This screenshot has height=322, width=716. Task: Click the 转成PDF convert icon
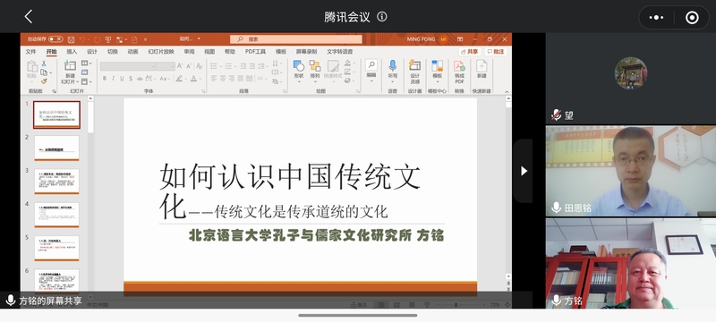pyautogui.click(x=459, y=72)
